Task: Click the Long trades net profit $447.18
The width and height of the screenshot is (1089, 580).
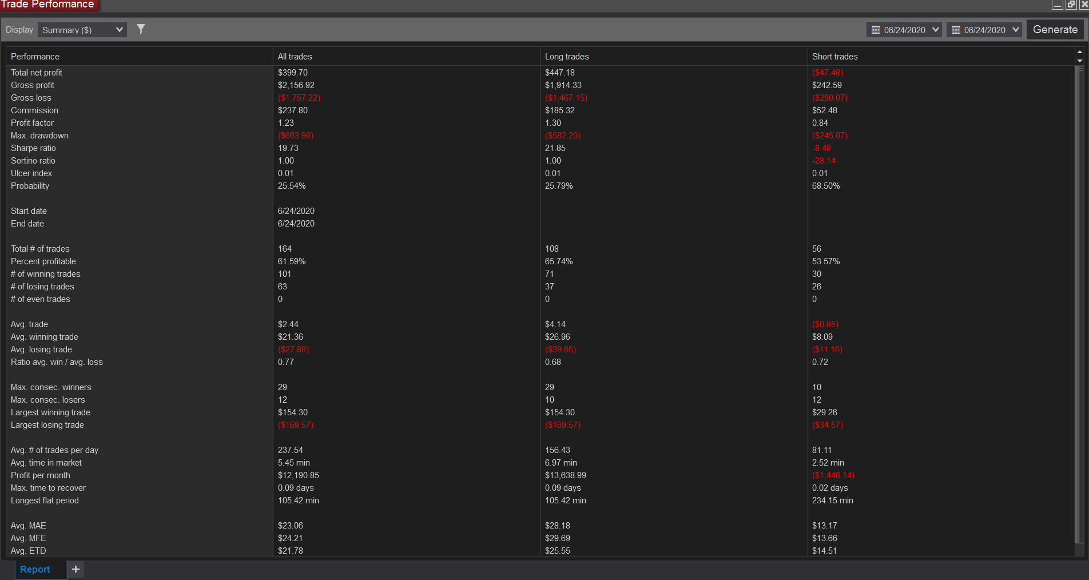Action: point(560,73)
